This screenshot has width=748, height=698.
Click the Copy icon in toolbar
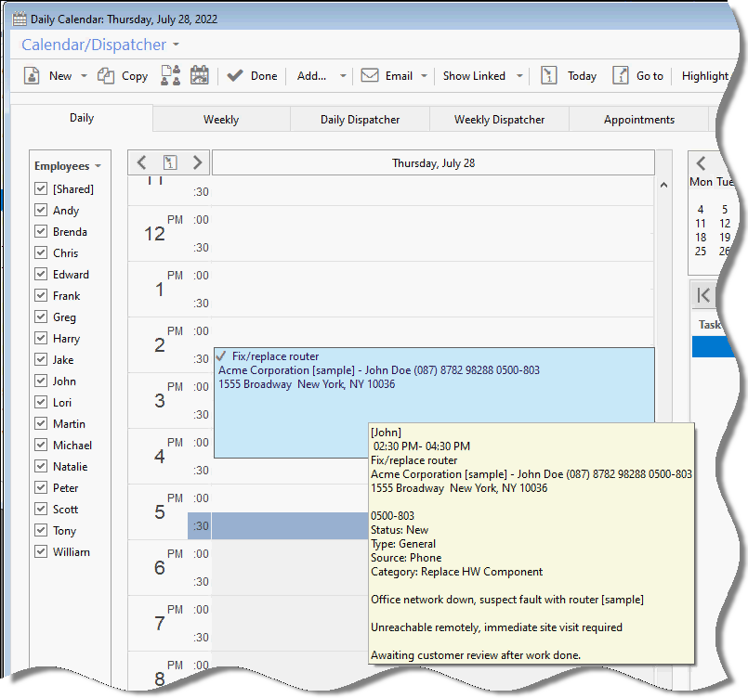point(107,76)
